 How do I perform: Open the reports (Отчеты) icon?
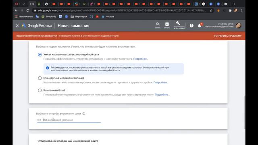pos(167,25)
